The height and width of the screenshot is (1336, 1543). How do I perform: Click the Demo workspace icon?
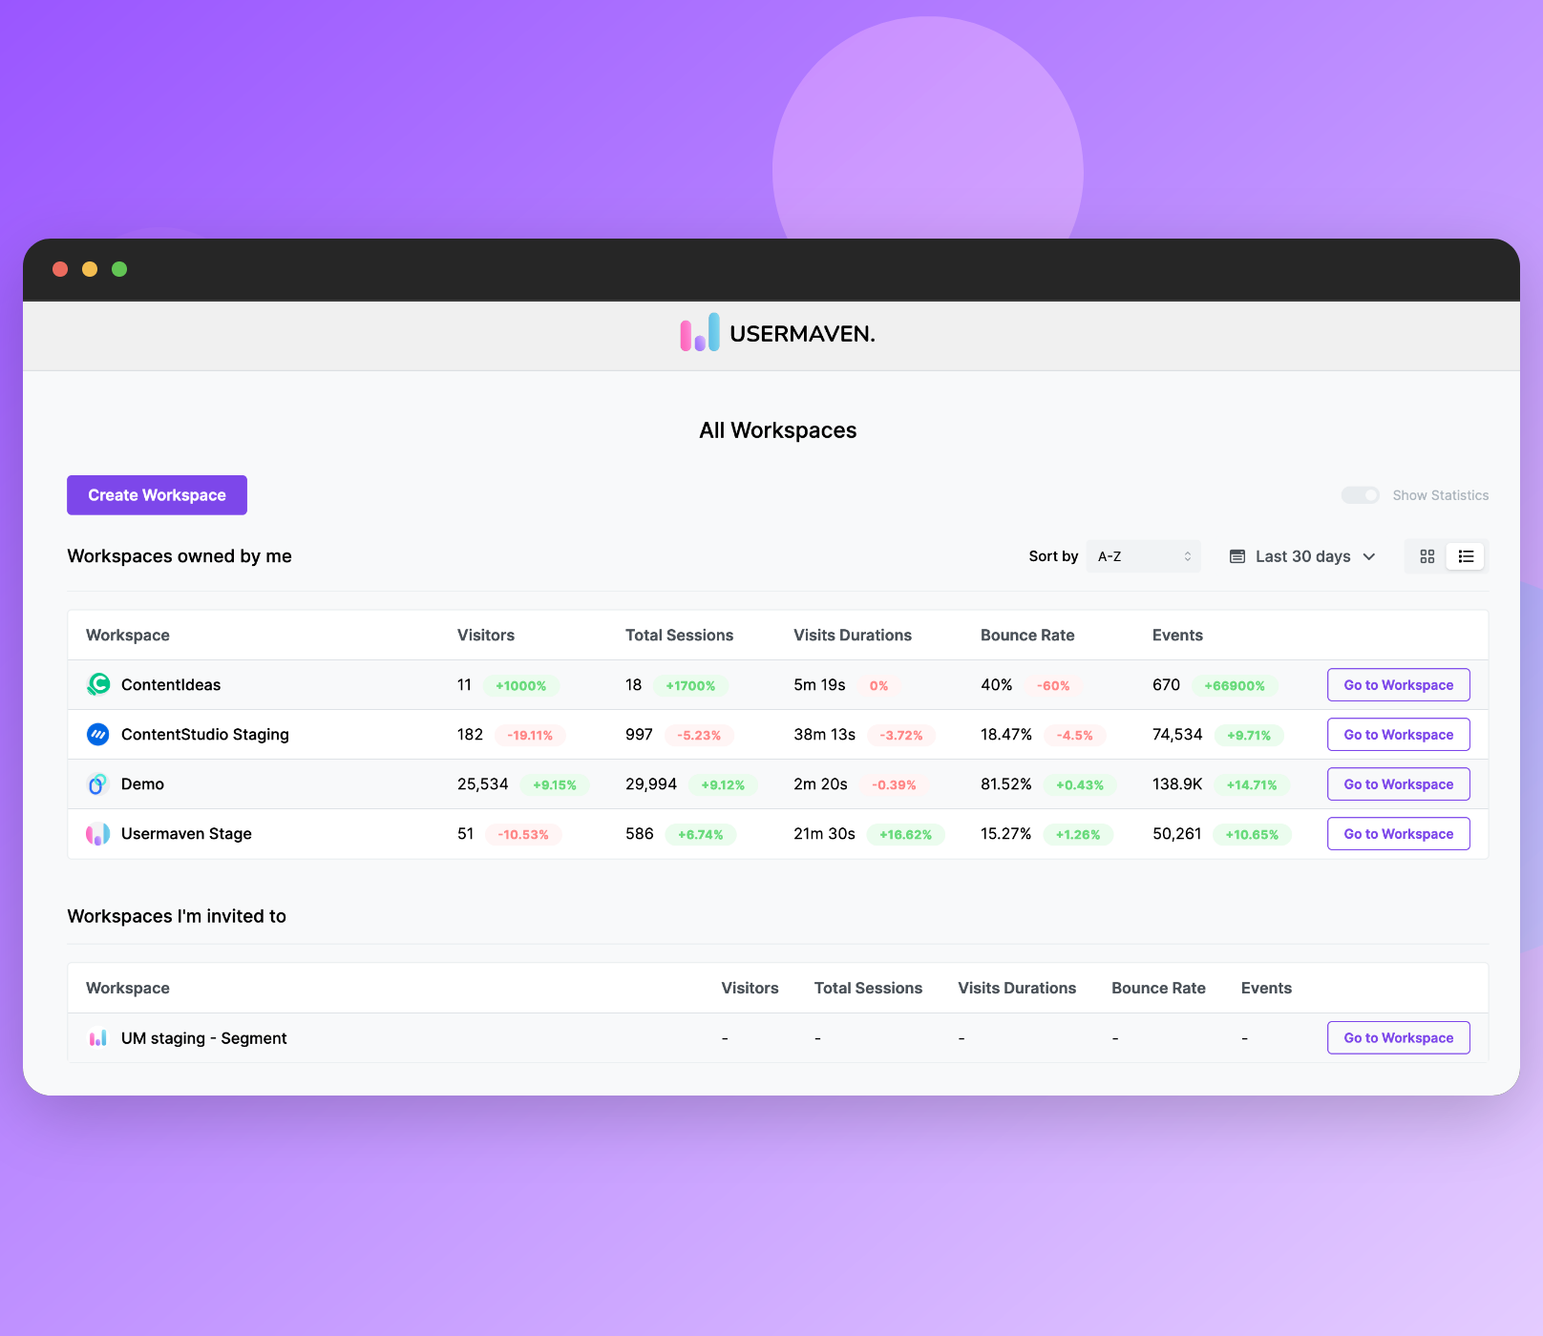click(x=98, y=783)
